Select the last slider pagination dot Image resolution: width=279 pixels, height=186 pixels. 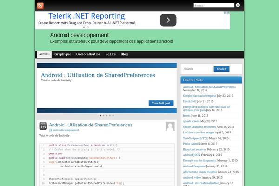[x=113, y=115]
